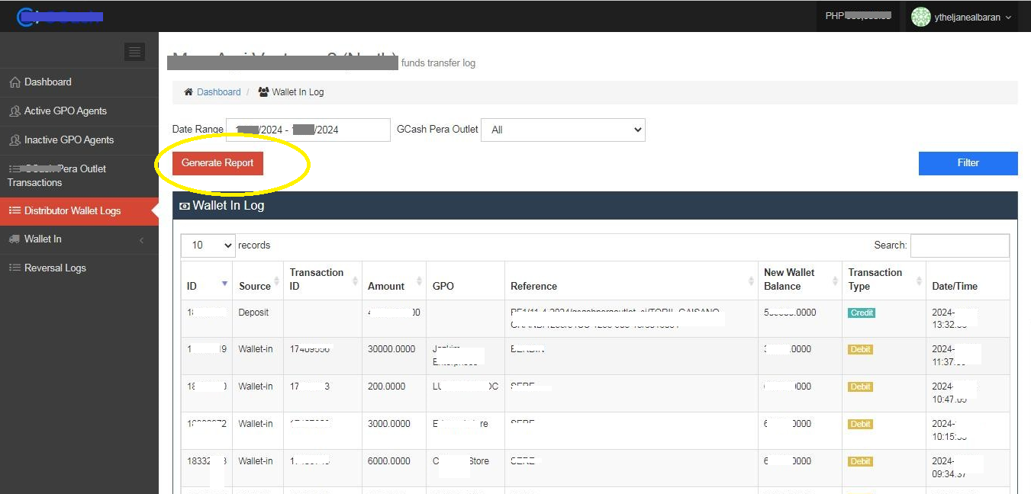Screen dimensions: 1031x494
Task: Click the Credit transaction type badge
Action: coord(862,313)
